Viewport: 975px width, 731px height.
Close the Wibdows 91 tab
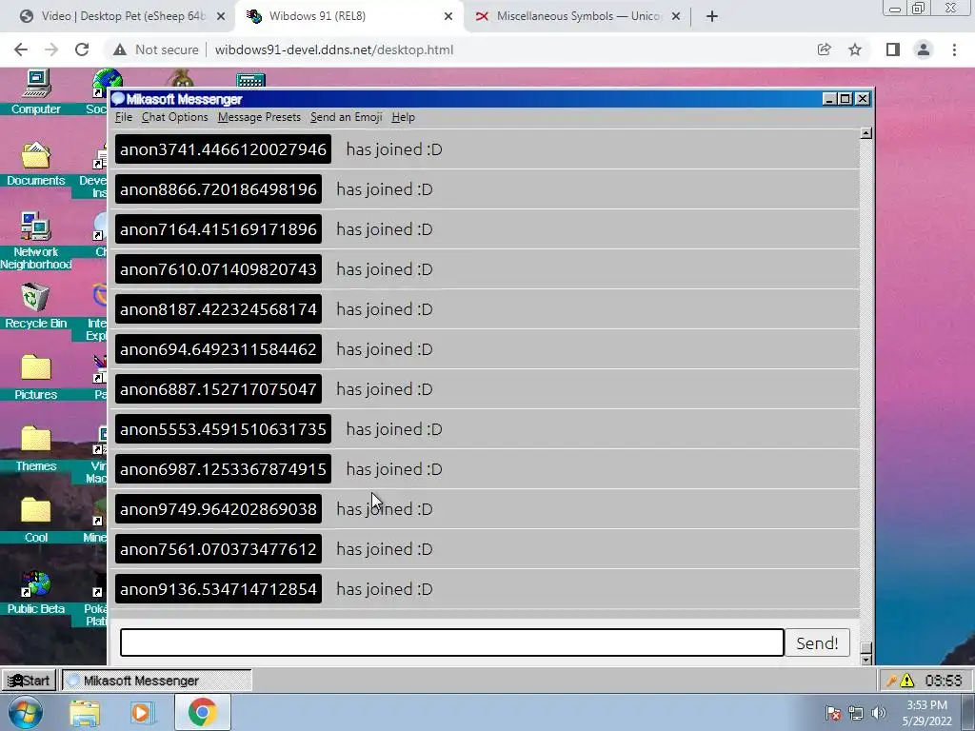point(448,16)
